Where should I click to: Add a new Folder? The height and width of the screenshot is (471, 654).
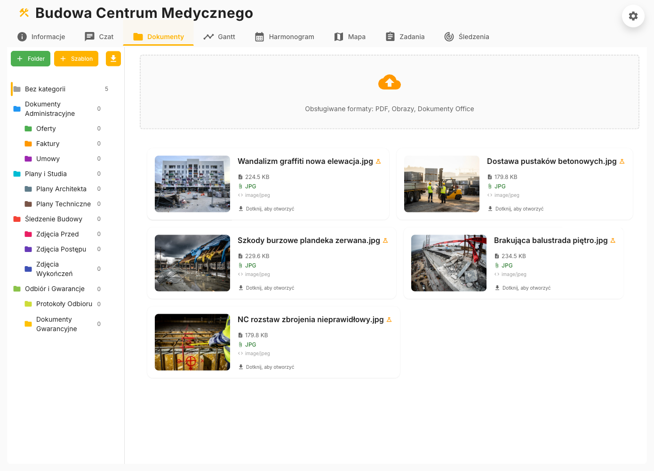[31, 59]
